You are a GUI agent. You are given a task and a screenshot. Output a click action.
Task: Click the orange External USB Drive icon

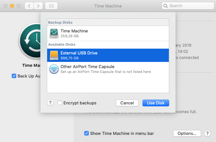tap(54, 55)
